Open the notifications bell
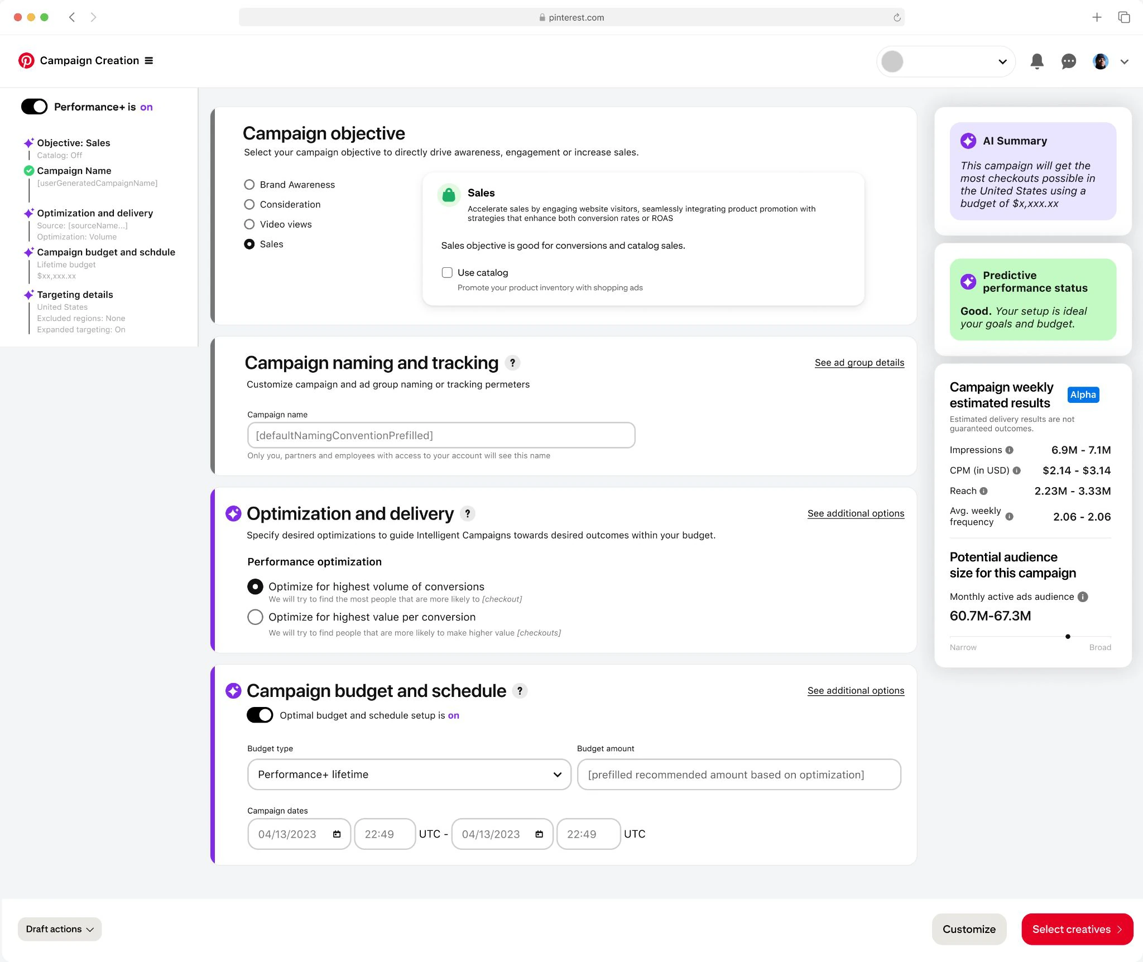Screen dimensions: 1143x962 1037,61
